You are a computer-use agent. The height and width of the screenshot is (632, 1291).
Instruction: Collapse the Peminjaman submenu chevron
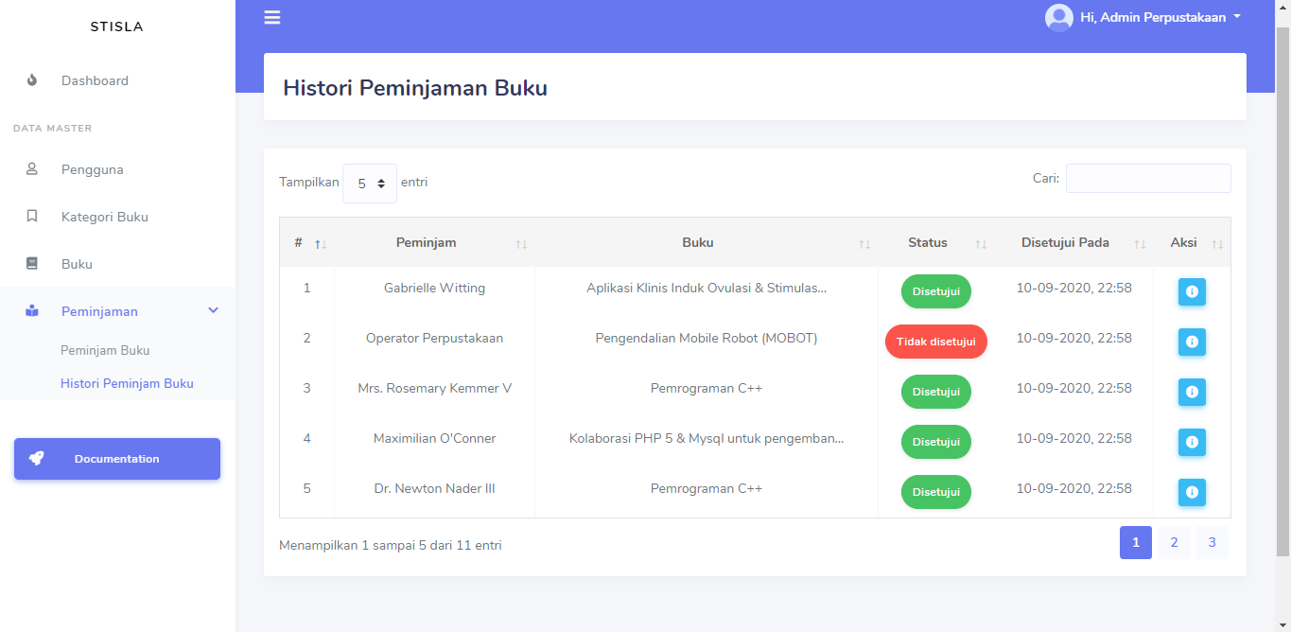click(x=213, y=310)
